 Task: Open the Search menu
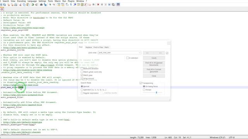6,1
